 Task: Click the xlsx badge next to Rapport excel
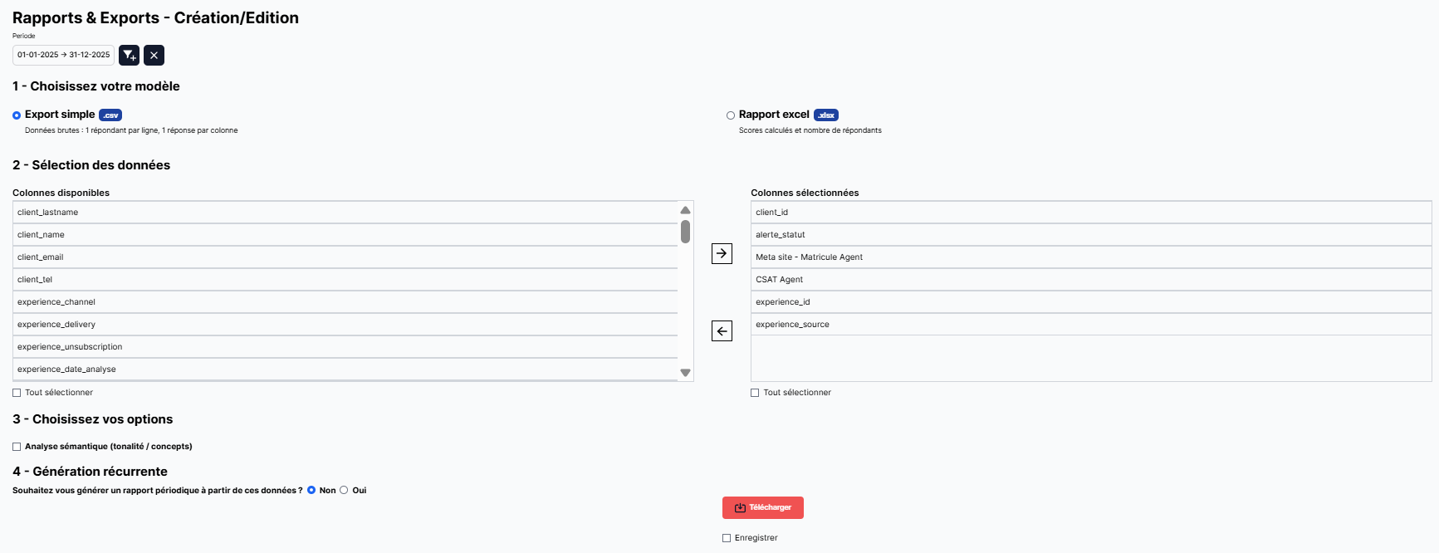click(825, 115)
